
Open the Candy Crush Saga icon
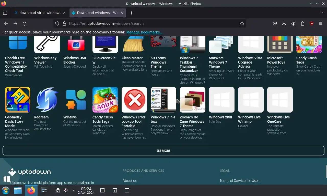click(x=309, y=45)
